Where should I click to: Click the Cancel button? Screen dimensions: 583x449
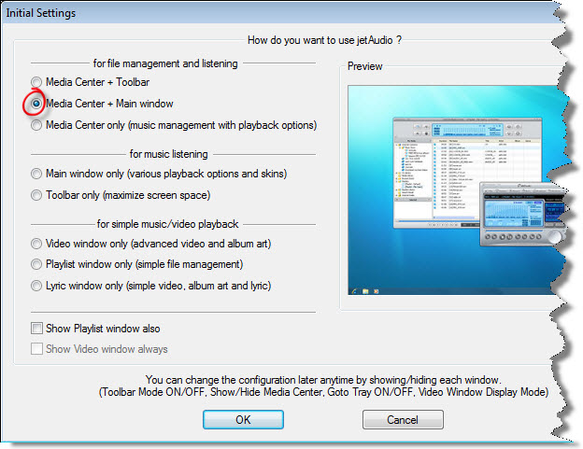(403, 420)
